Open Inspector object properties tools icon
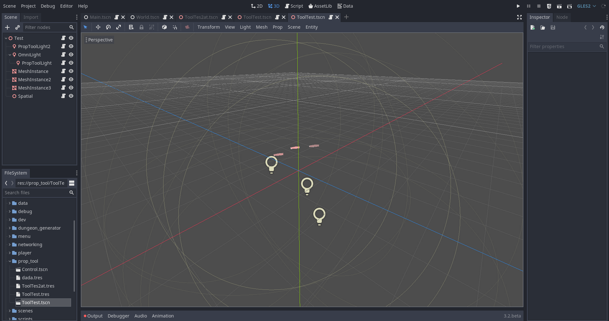The width and height of the screenshot is (609, 321). pyautogui.click(x=602, y=37)
